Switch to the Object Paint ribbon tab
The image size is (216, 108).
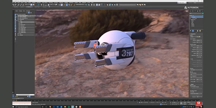tap(36, 7)
